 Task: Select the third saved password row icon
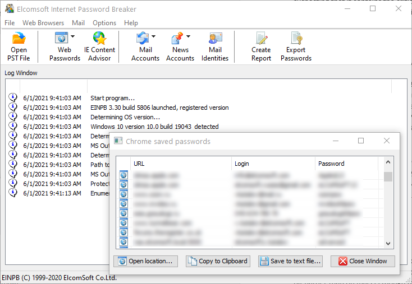(x=123, y=194)
